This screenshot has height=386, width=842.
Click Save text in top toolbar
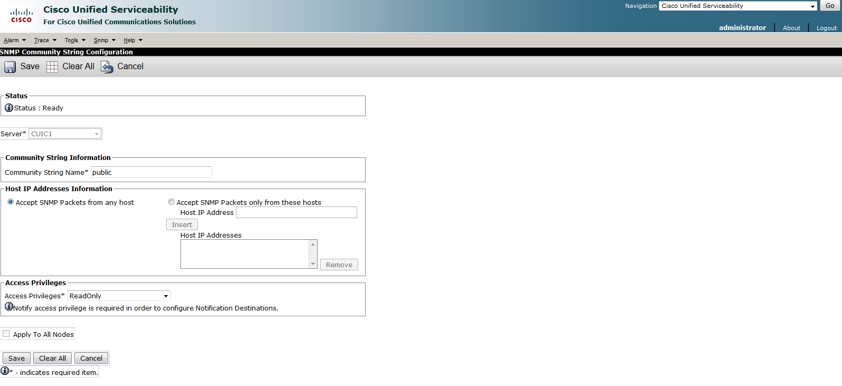pyautogui.click(x=30, y=67)
